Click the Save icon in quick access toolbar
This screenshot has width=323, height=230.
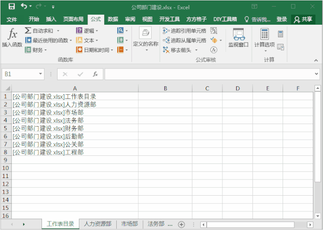point(12,7)
